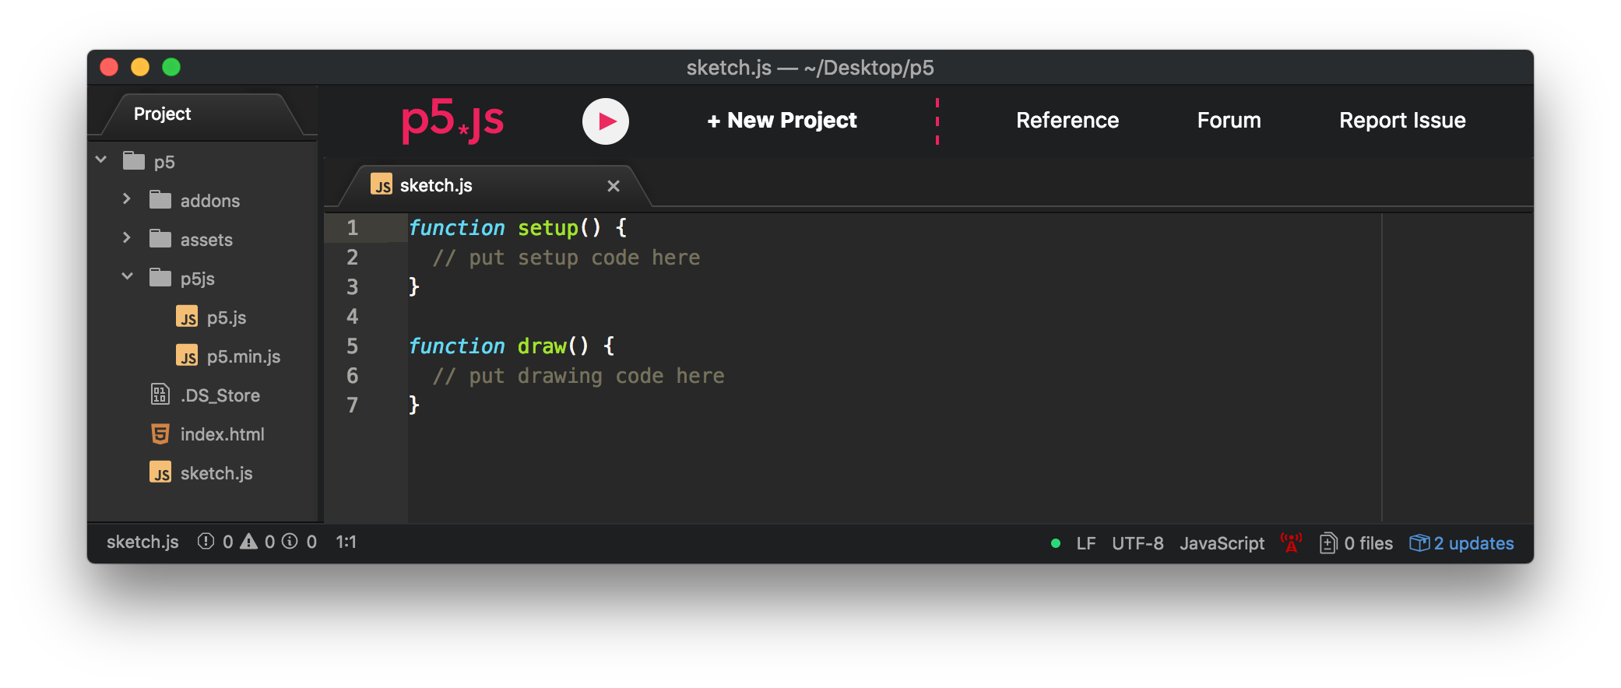The width and height of the screenshot is (1621, 688).
Task: Open the .DS_Store file
Action: pyautogui.click(x=220, y=395)
